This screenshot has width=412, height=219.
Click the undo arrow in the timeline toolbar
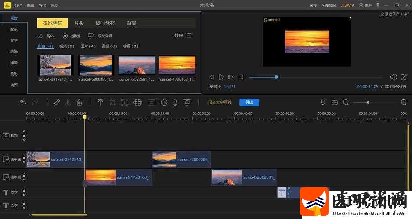(23, 102)
